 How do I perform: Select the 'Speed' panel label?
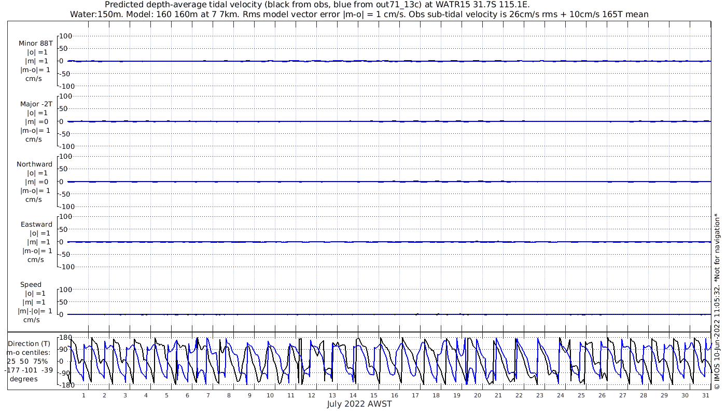point(31,285)
